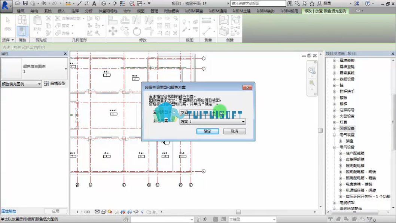Image resolution: width=396 pixels, height=223 pixels.
Task: Click the keyword search input field
Action: [258, 3]
